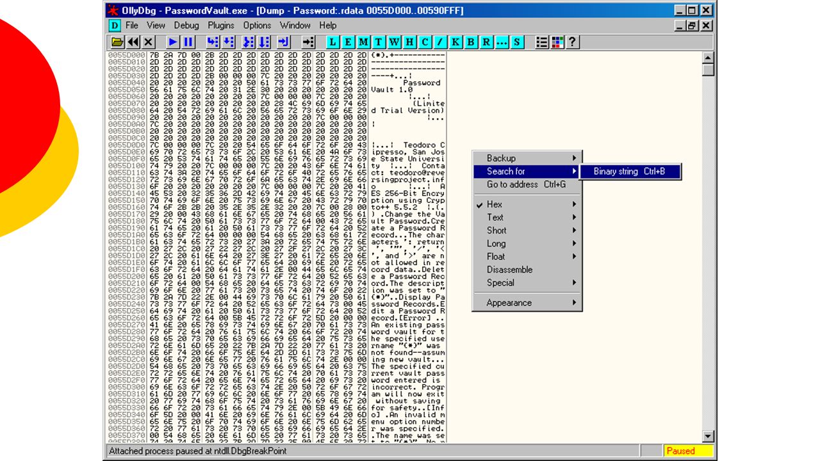Click the D dump window icon in menu bar
This screenshot has height=461, width=820.
[x=114, y=26]
